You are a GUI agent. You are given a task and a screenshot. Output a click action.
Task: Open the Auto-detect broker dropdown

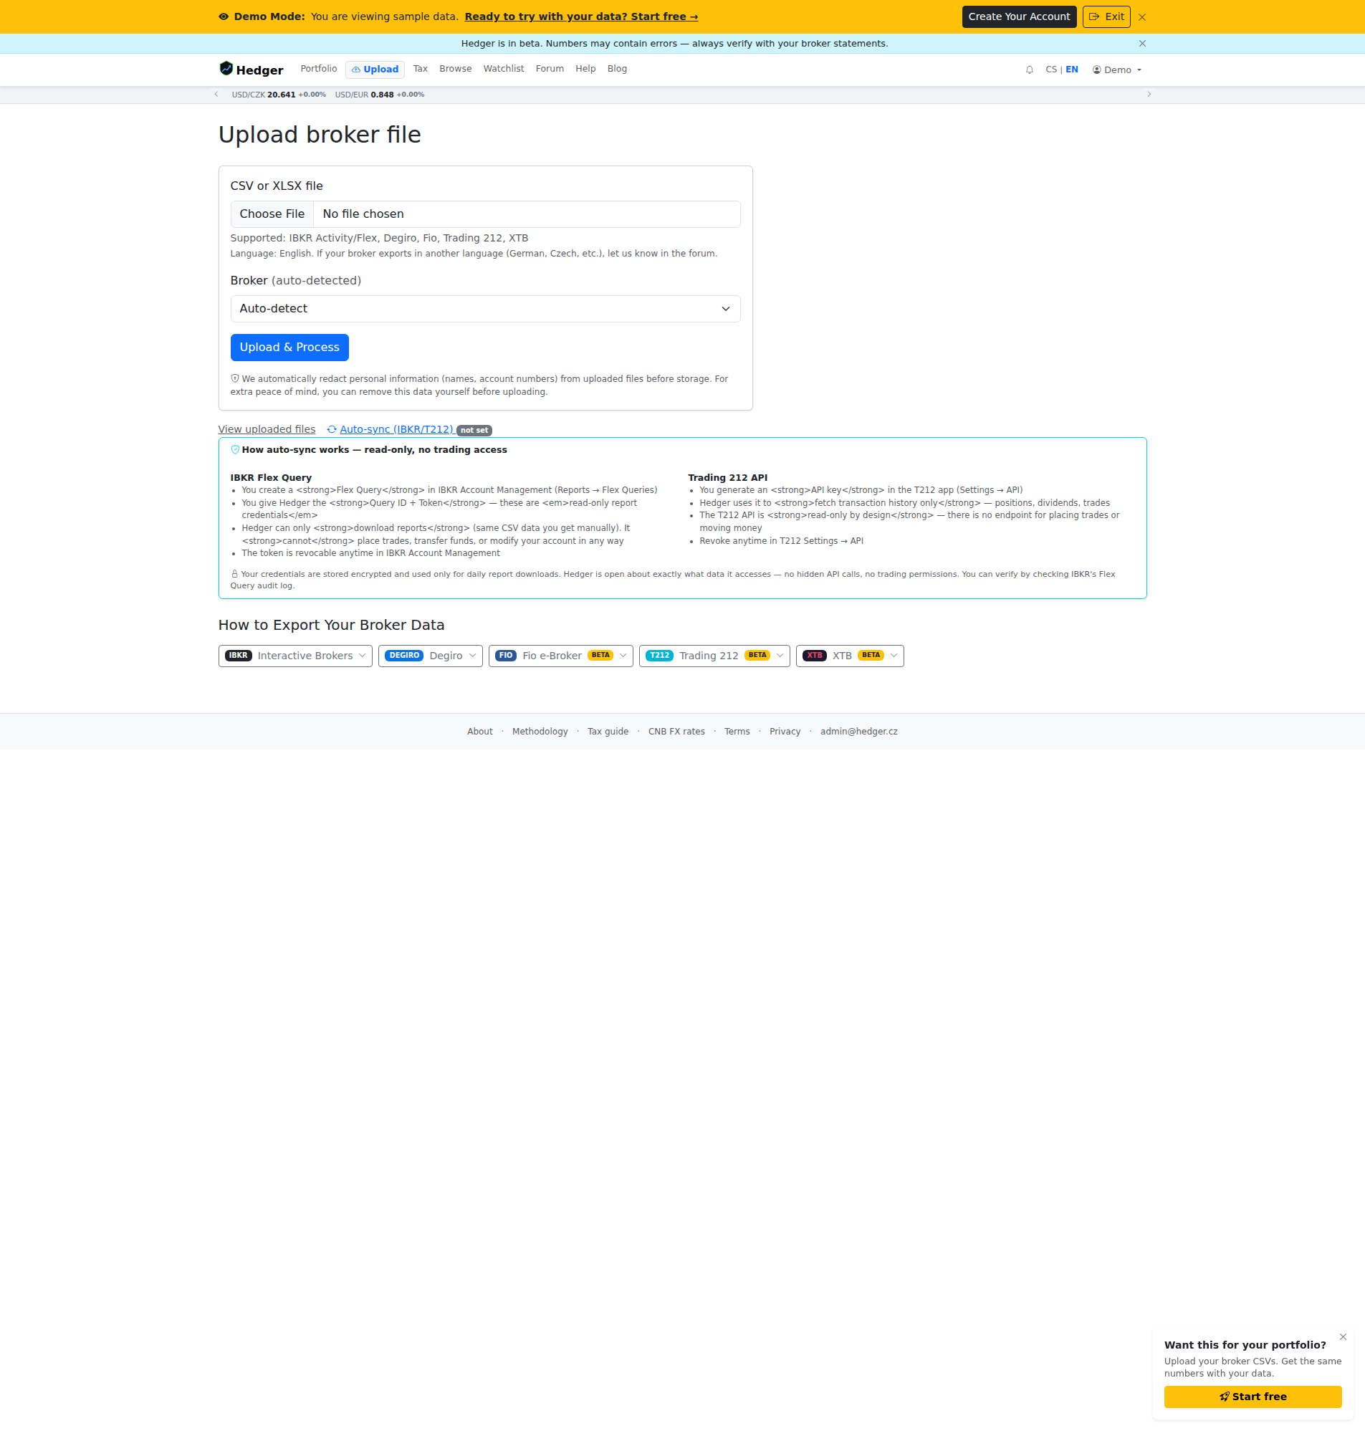(x=485, y=308)
